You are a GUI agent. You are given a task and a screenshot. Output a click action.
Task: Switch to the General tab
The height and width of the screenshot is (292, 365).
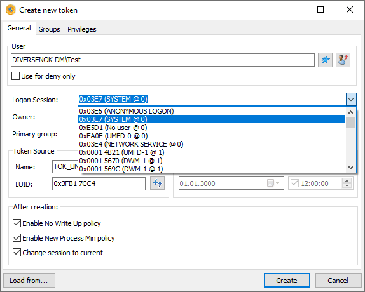click(19, 28)
